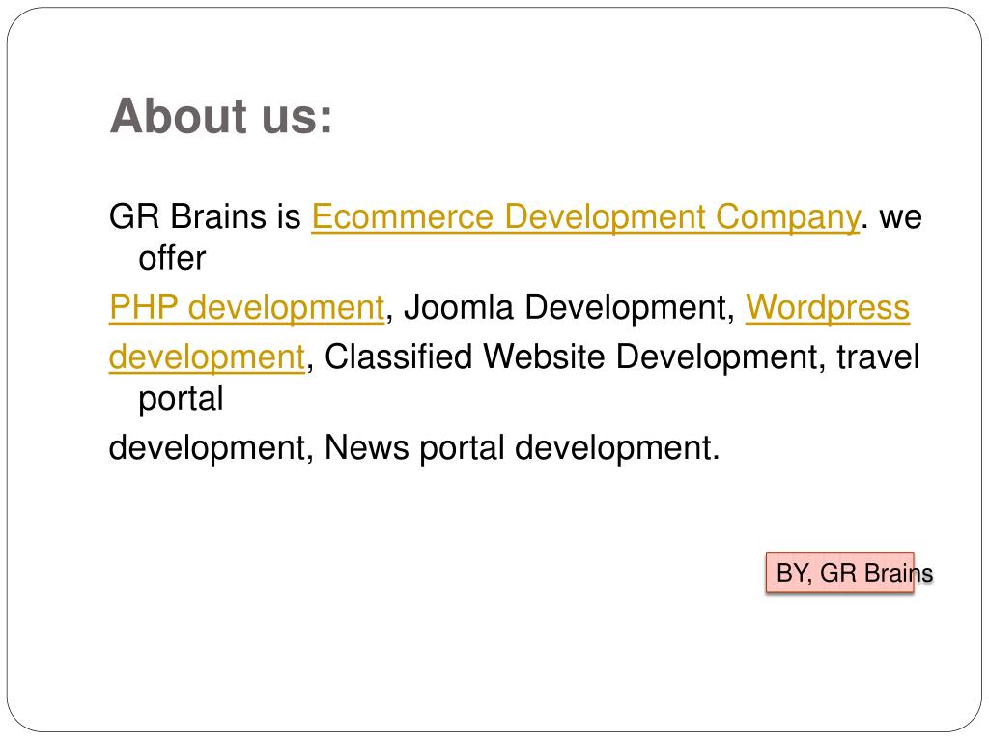Click the word 'Classified' in the paragraph
Viewport: 989px width, 742px height.
399,357
